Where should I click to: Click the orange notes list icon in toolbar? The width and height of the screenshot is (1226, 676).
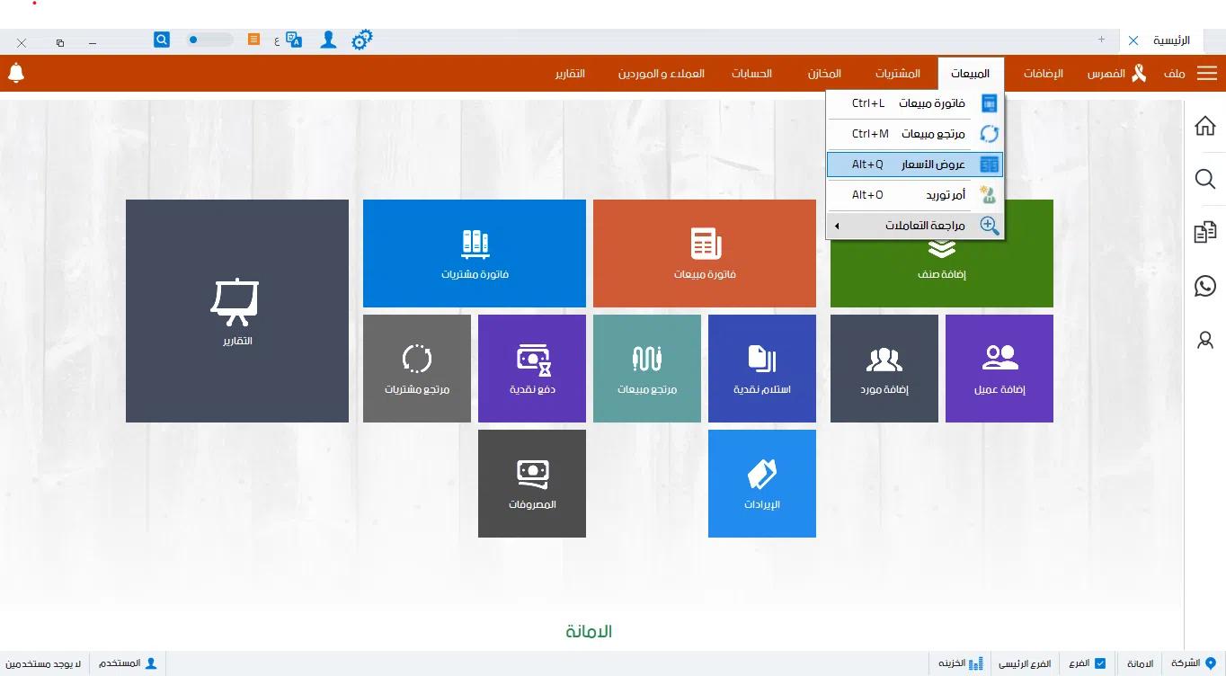(254, 40)
